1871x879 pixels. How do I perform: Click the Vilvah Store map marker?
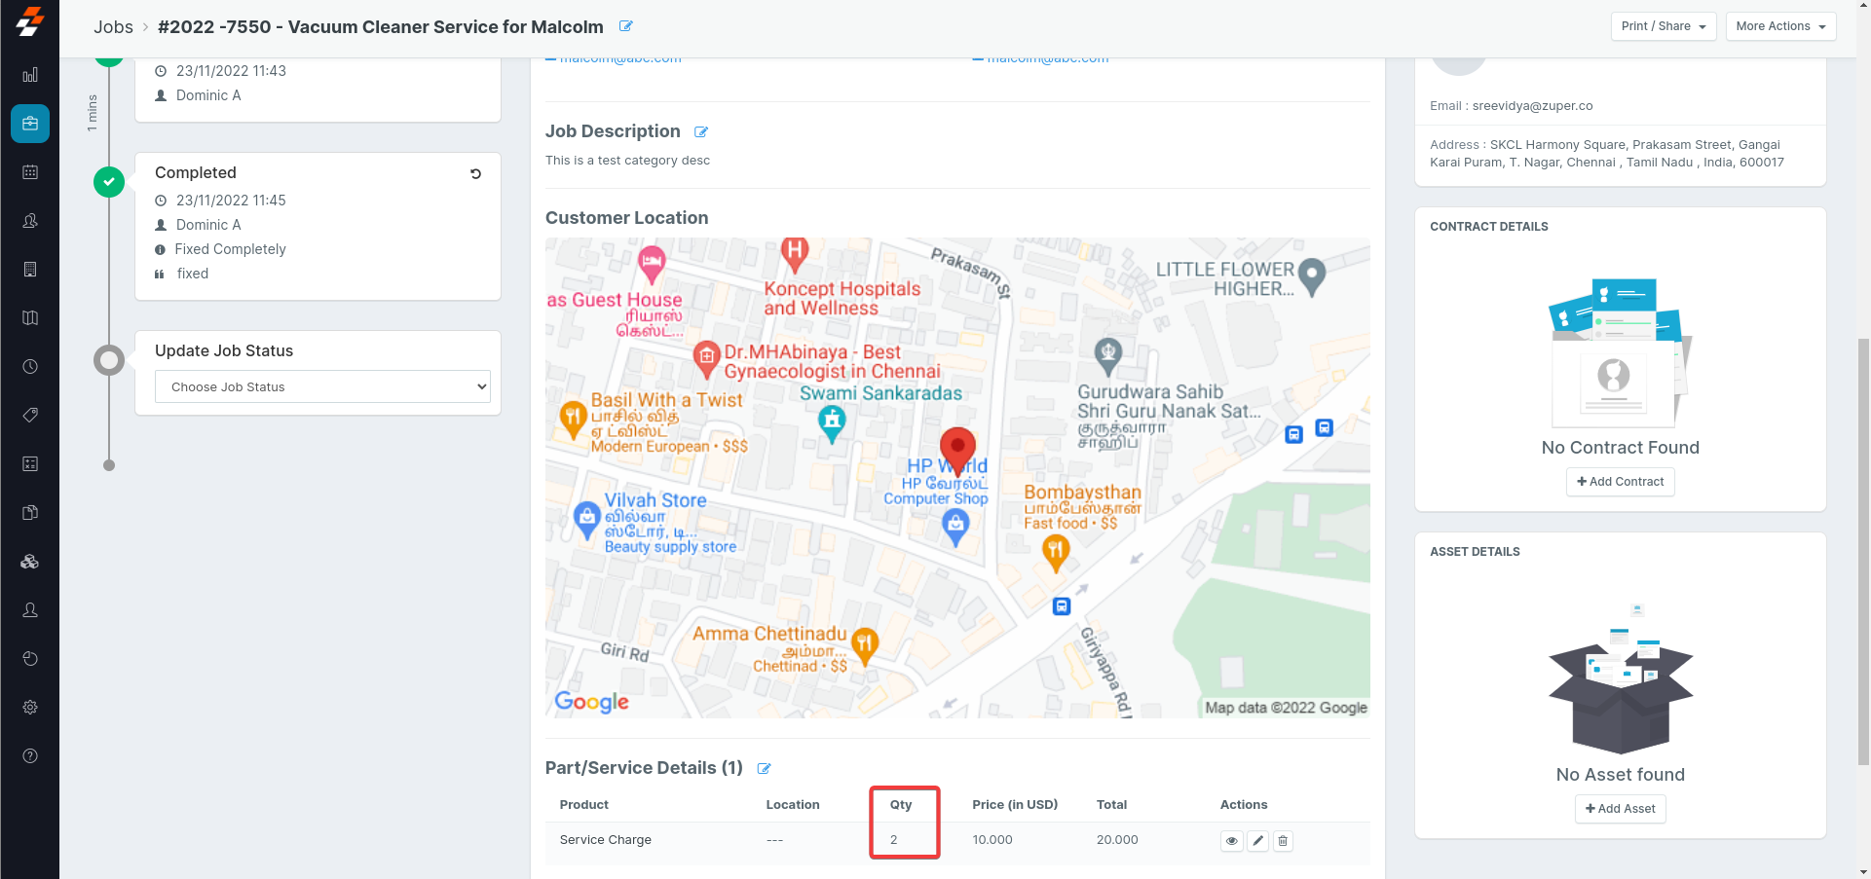click(x=586, y=519)
